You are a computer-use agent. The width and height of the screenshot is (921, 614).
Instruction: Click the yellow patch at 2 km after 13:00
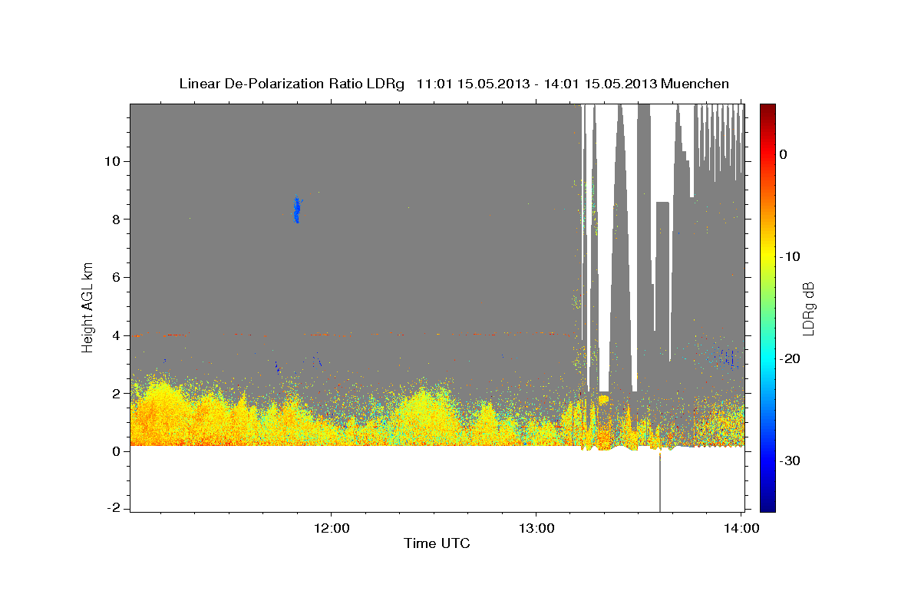[x=603, y=400]
